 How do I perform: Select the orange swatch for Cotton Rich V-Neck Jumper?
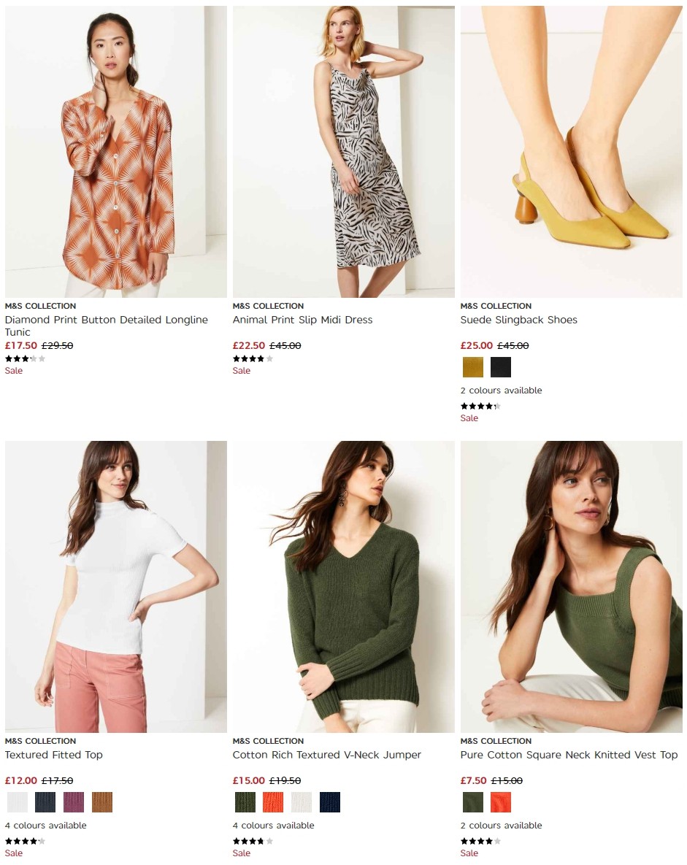click(273, 802)
